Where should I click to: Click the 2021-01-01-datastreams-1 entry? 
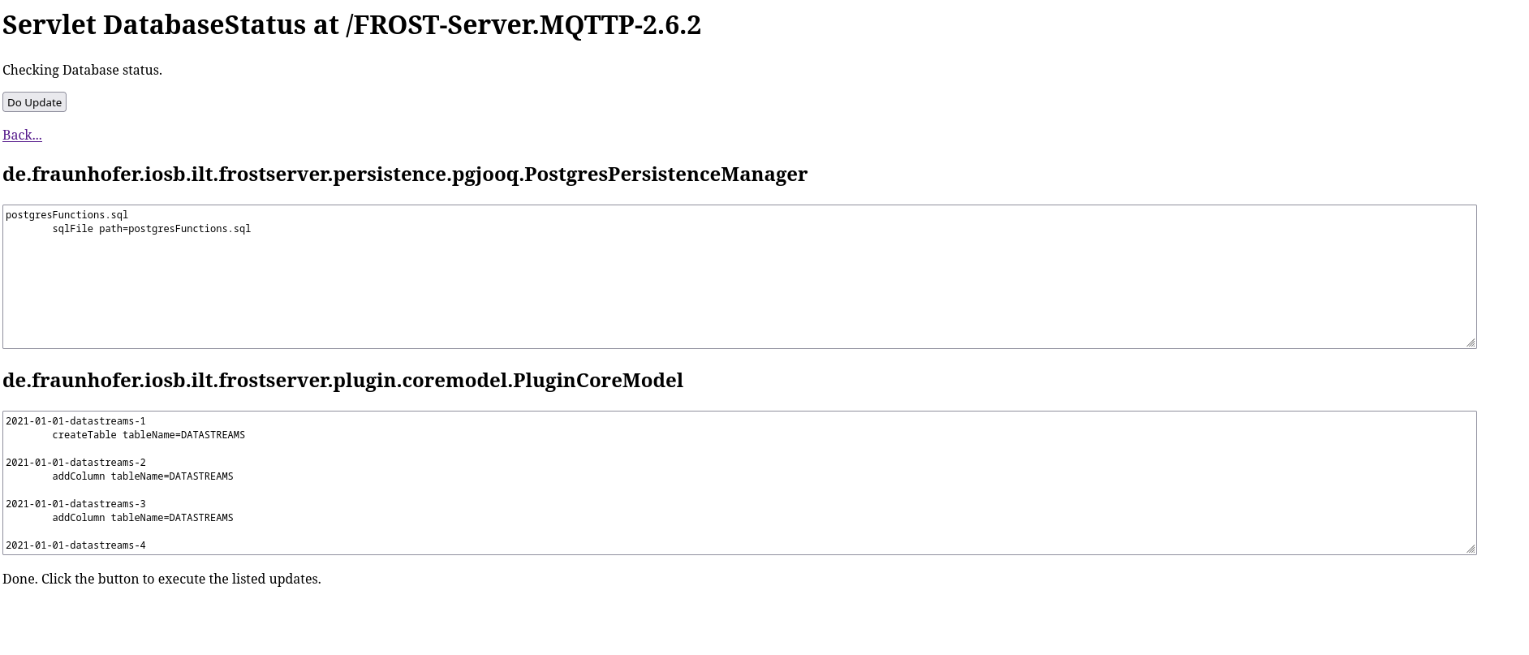pos(75,421)
